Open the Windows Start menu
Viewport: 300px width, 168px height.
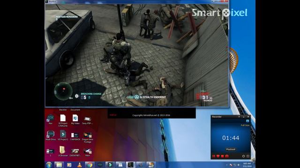pos(49,165)
